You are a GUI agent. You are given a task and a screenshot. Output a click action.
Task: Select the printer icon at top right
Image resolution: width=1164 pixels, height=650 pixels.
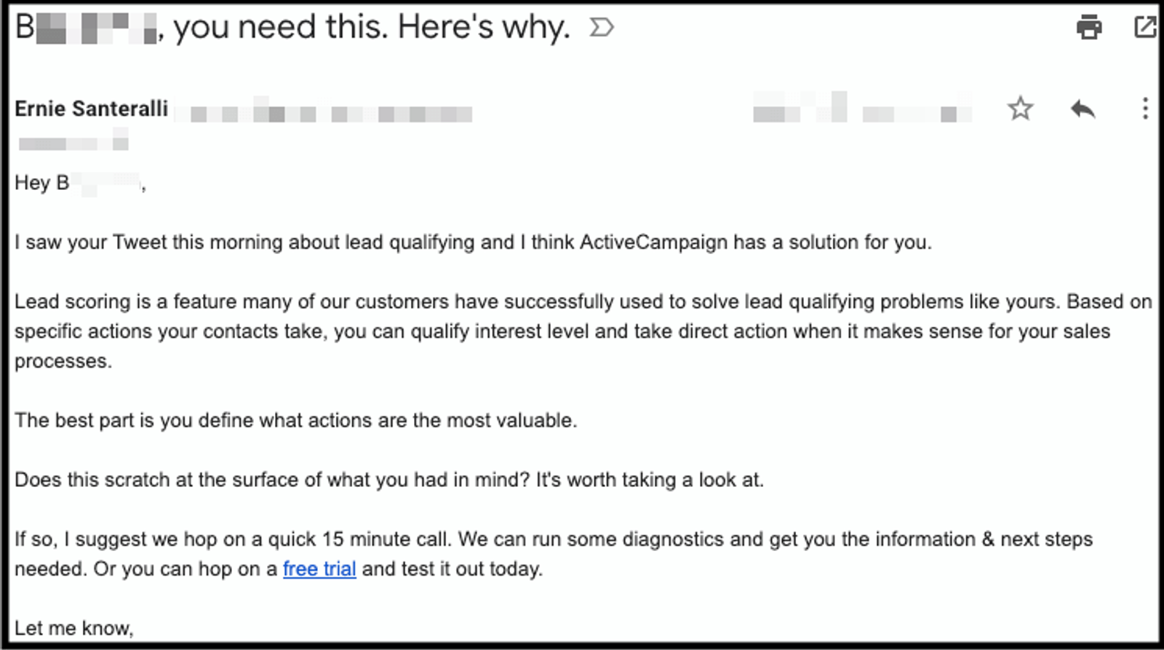pos(1088,27)
